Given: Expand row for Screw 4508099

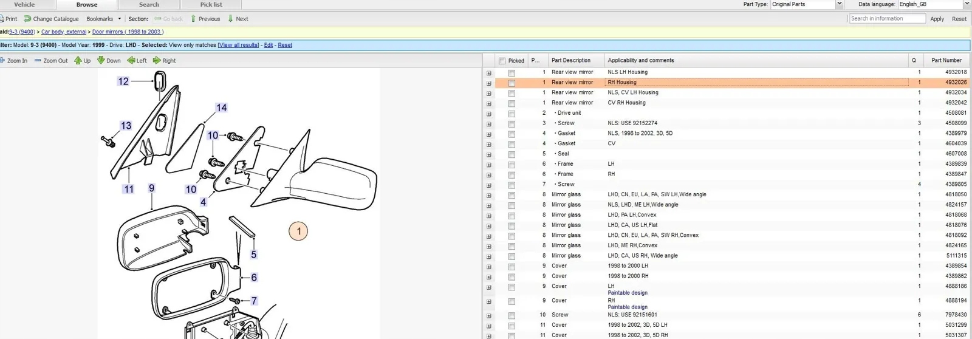Looking at the screenshot, I should 488,124.
